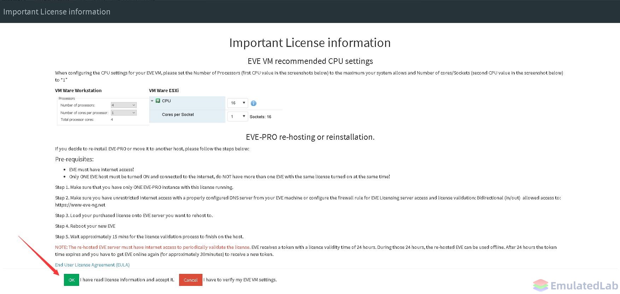Click 'Total processor cores:' label
The image size is (620, 294).
[x=77, y=120]
